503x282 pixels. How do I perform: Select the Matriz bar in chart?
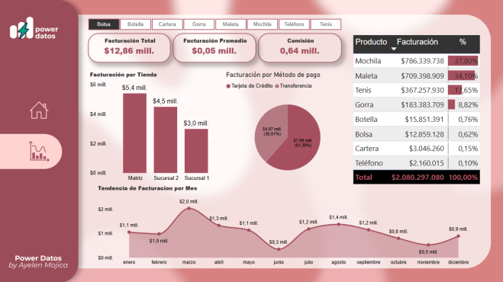pos(135,133)
